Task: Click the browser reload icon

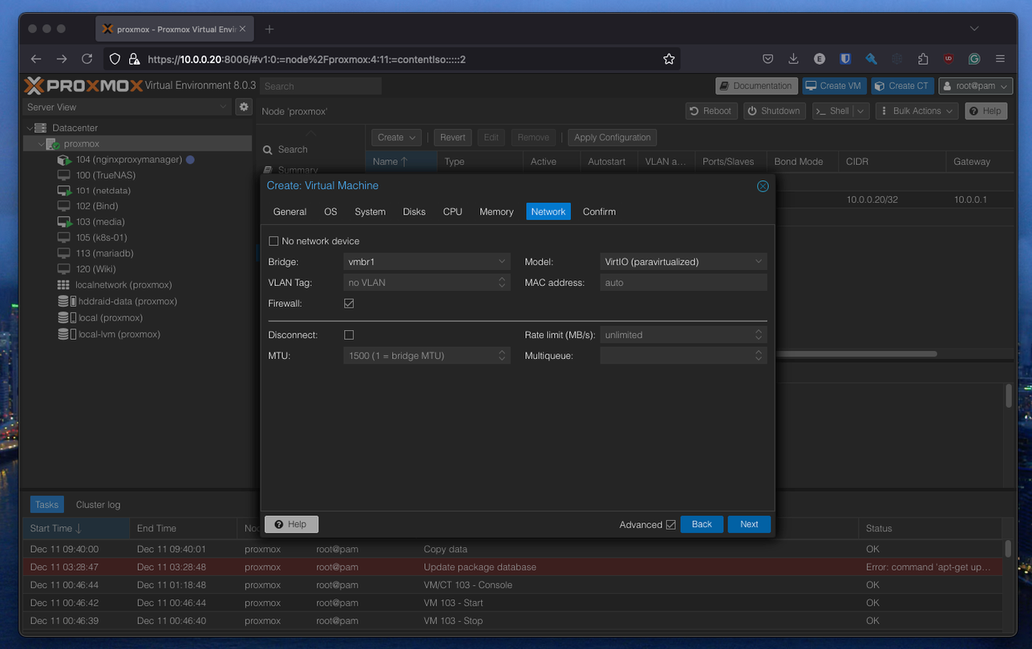Action: coord(87,58)
